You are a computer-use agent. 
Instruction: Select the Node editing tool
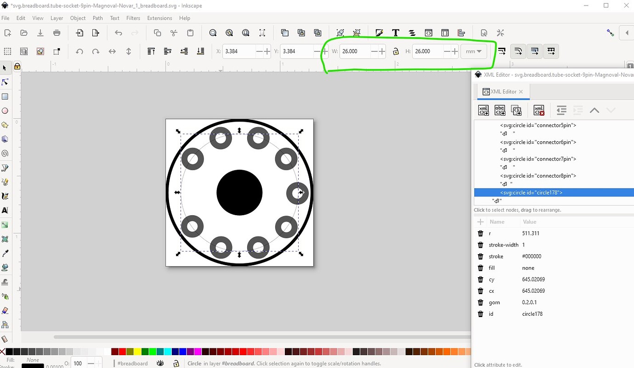coord(6,82)
